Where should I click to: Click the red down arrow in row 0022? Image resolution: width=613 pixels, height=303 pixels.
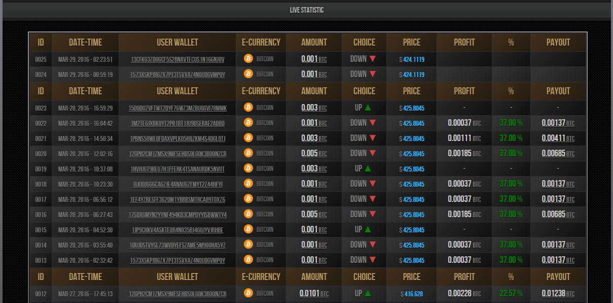click(373, 123)
